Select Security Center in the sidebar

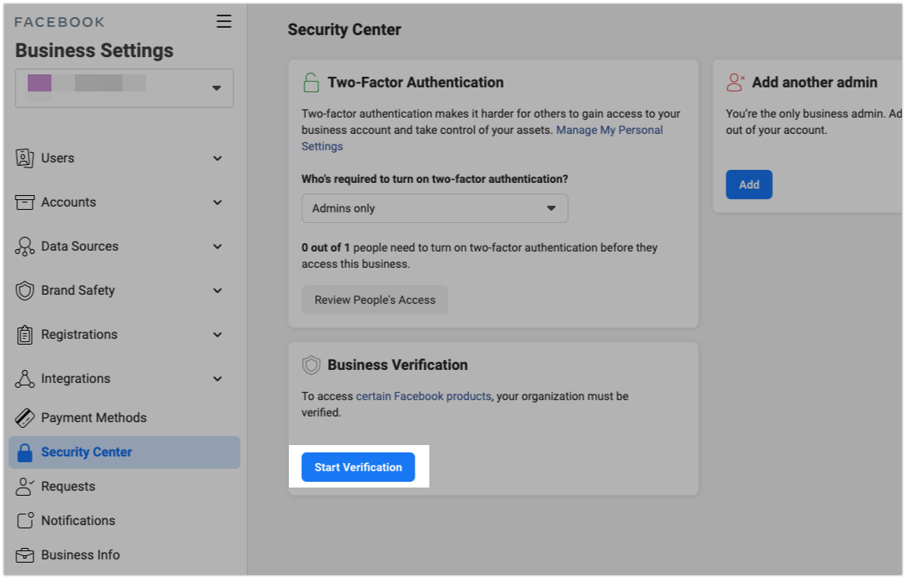tap(87, 452)
